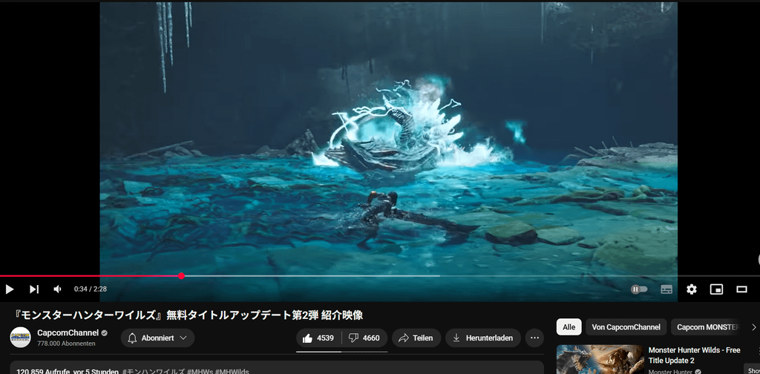Screen dimensions: 760x374
Task: Select the Capcom MONSTER filter chip
Action: pos(707,327)
